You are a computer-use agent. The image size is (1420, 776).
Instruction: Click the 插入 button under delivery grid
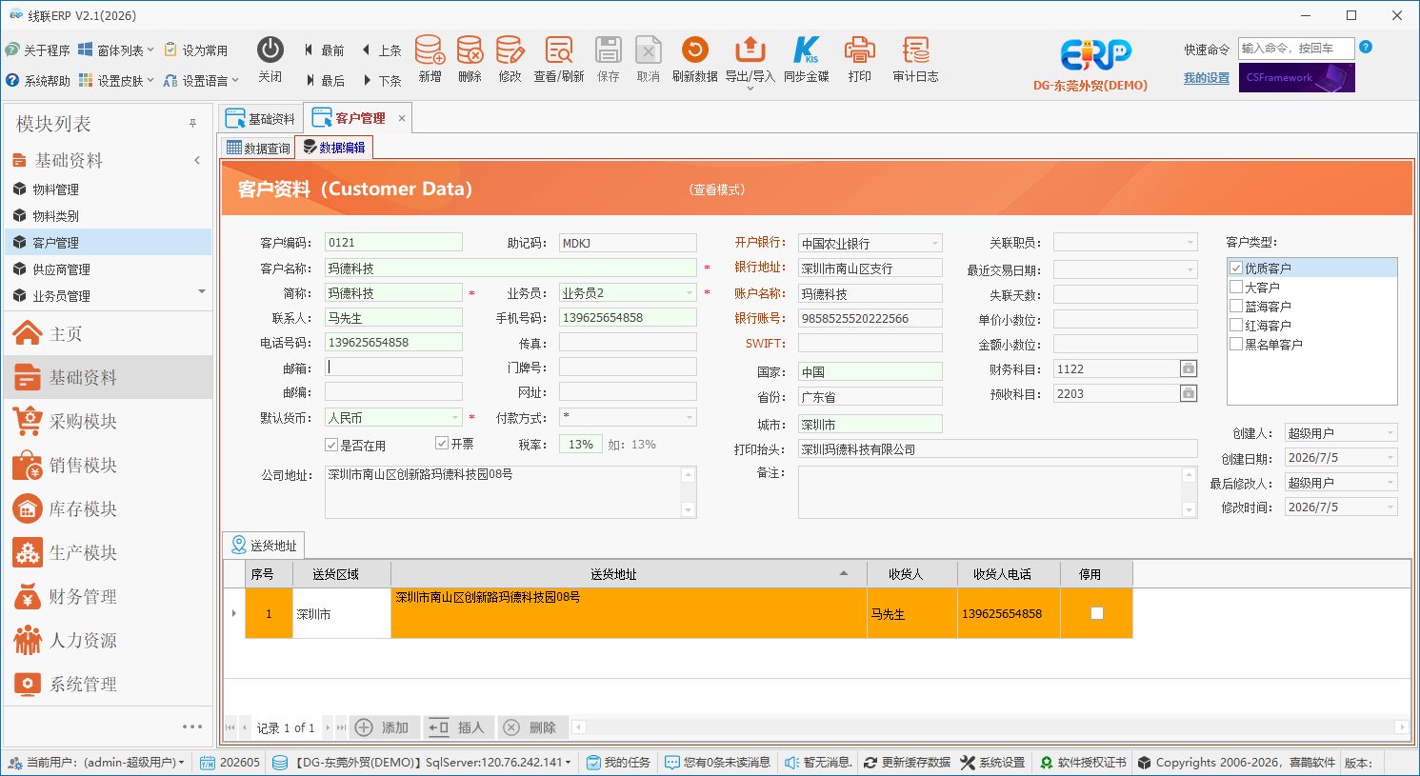(x=457, y=727)
